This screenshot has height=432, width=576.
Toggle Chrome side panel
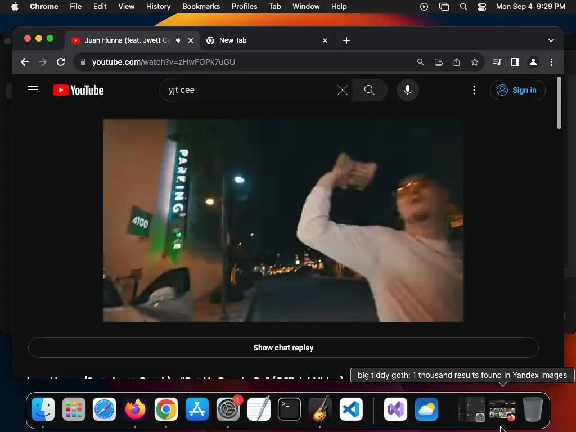click(515, 62)
